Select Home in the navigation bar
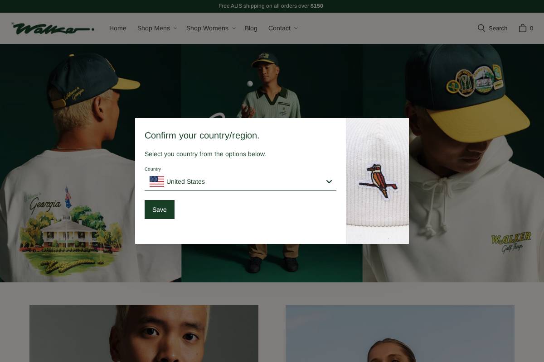This screenshot has width=544, height=362. tap(117, 28)
